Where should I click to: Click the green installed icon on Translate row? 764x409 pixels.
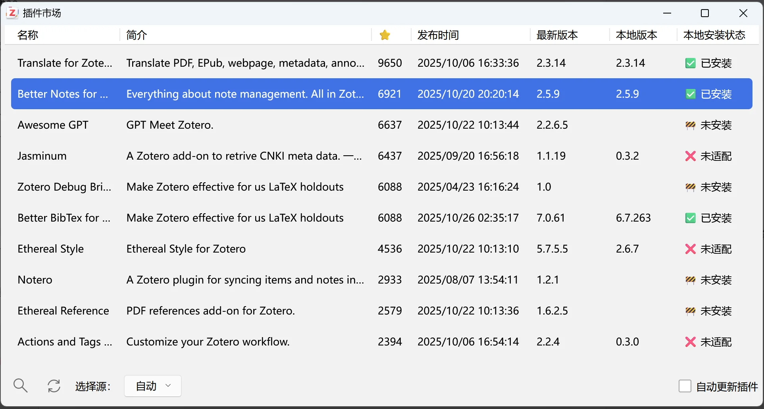tap(691, 63)
